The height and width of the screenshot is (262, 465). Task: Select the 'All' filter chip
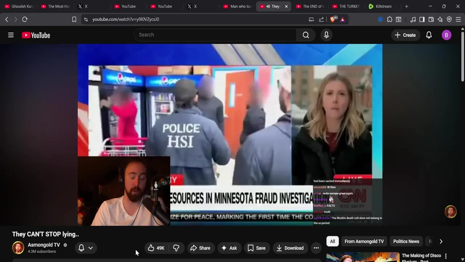pyautogui.click(x=332, y=242)
